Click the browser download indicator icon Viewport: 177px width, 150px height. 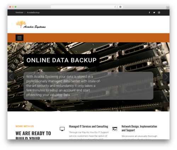pyautogui.click(x=120, y=7)
